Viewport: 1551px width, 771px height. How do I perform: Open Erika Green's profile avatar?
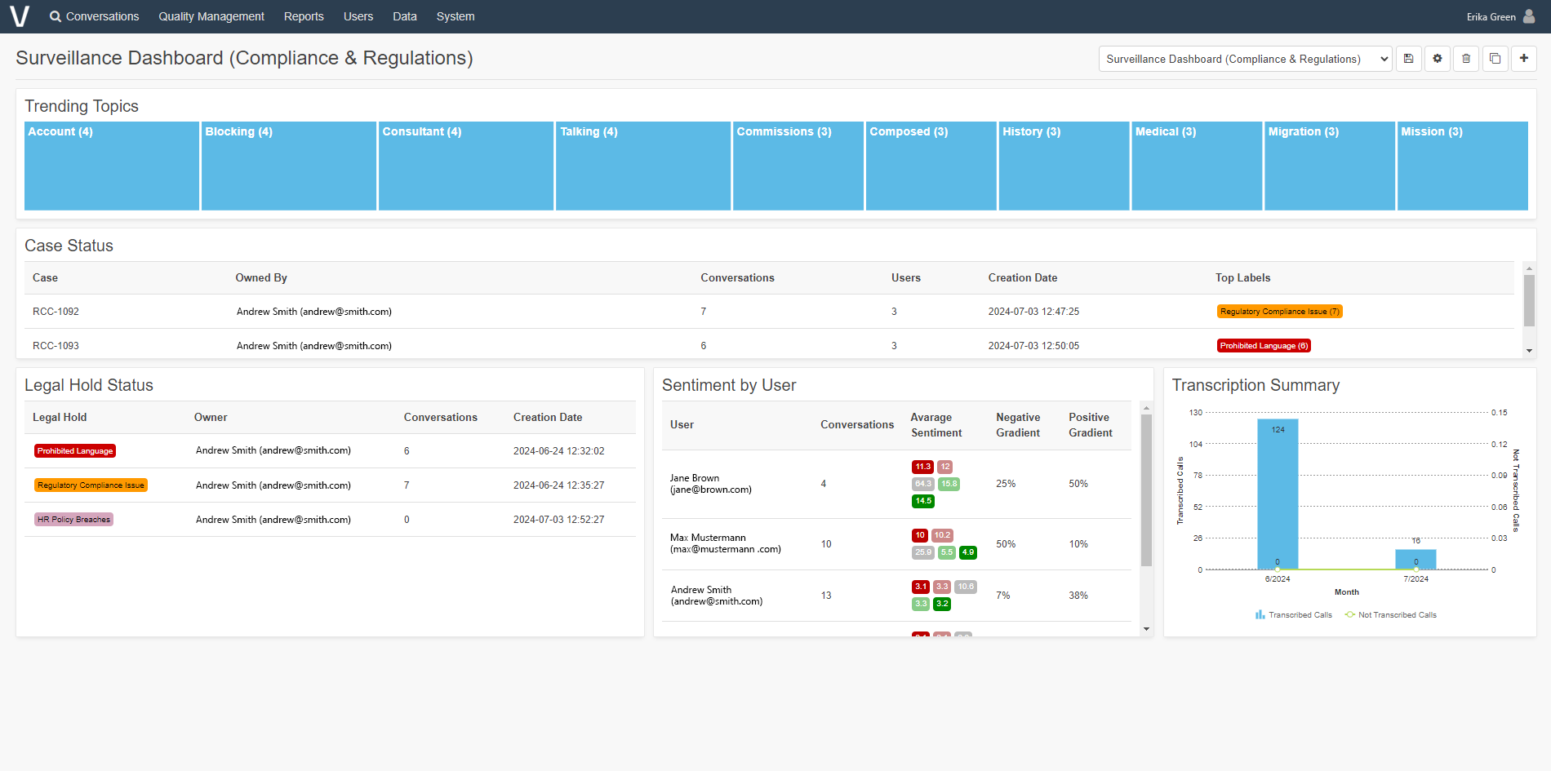(x=1528, y=16)
